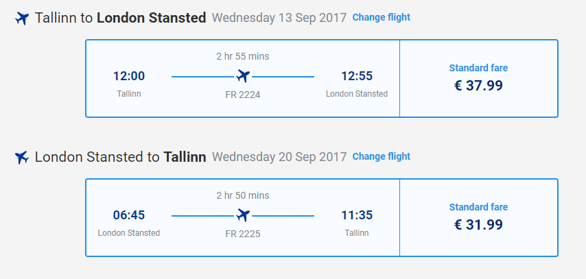The image size is (586, 279).
Task: Select the €37.99 Standard fare
Action: (479, 78)
